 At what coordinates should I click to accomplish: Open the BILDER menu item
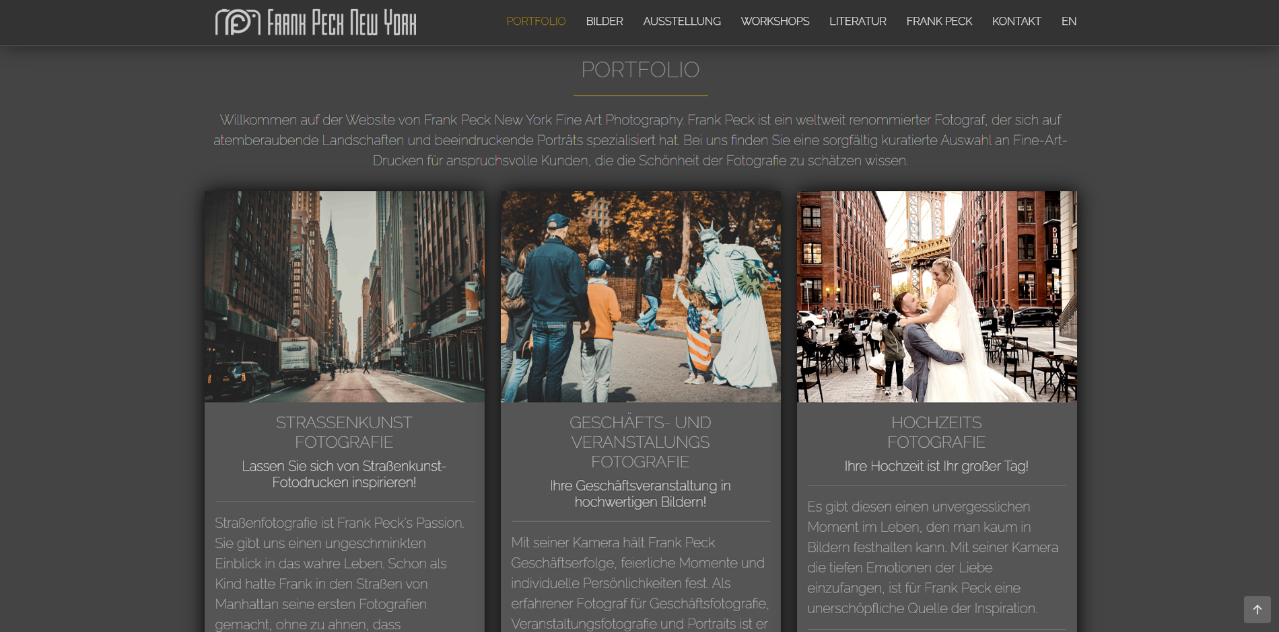pos(604,22)
